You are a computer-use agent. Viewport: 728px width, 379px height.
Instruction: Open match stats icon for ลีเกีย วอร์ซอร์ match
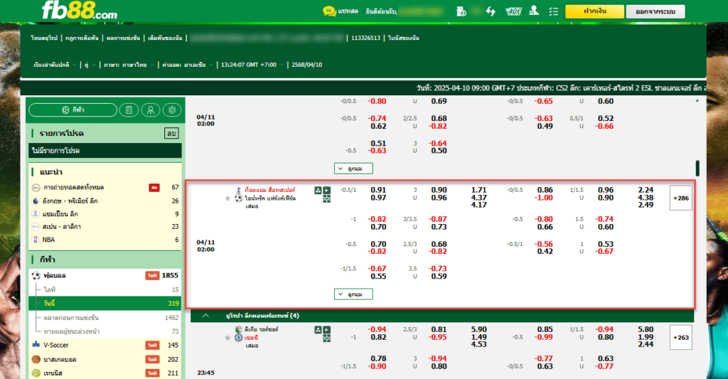coord(318,330)
